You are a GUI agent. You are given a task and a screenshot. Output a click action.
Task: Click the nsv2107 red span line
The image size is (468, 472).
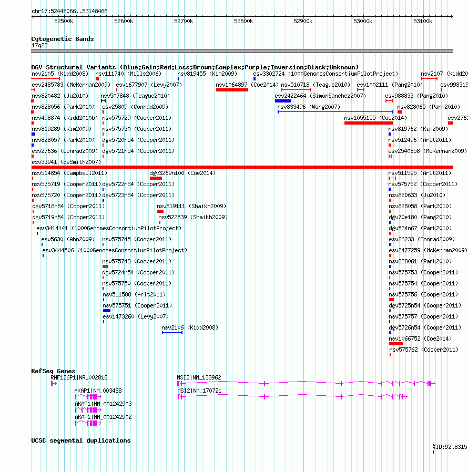pos(430,79)
